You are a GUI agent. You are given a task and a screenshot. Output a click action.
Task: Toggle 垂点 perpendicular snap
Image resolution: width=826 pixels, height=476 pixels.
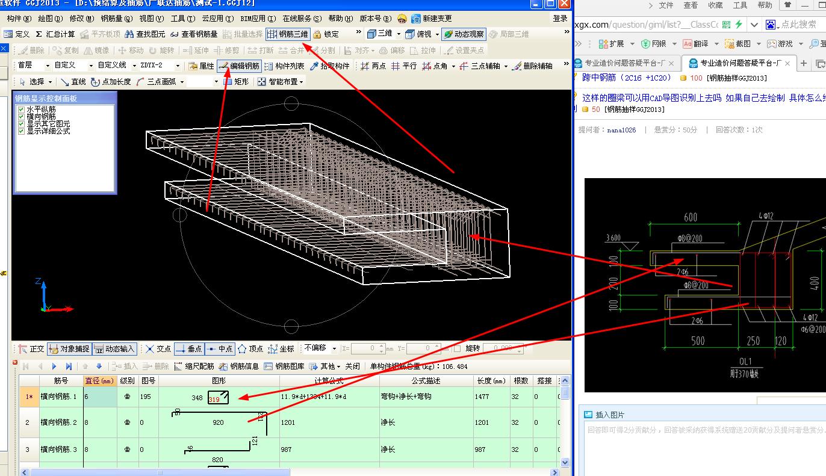click(188, 348)
